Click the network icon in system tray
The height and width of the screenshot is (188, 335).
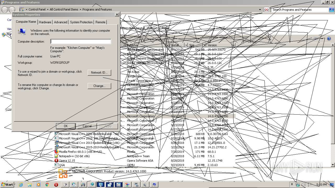(298, 185)
